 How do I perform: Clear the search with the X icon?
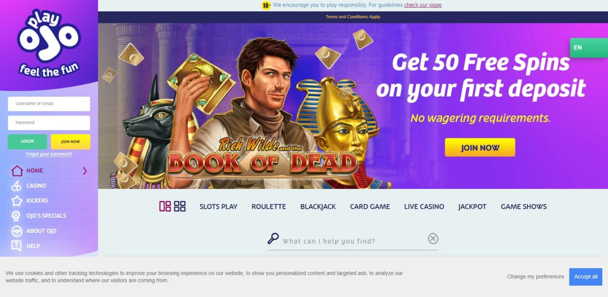(433, 239)
